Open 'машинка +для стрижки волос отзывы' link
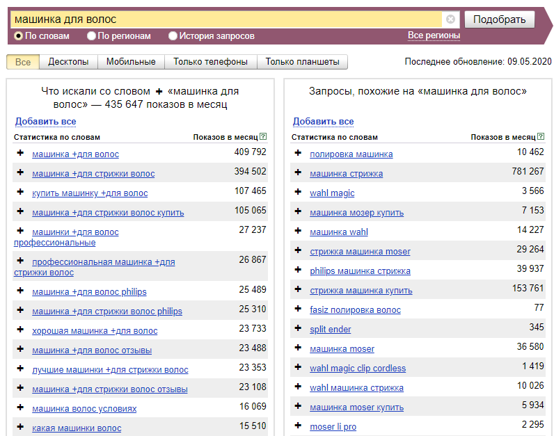 [110, 389]
